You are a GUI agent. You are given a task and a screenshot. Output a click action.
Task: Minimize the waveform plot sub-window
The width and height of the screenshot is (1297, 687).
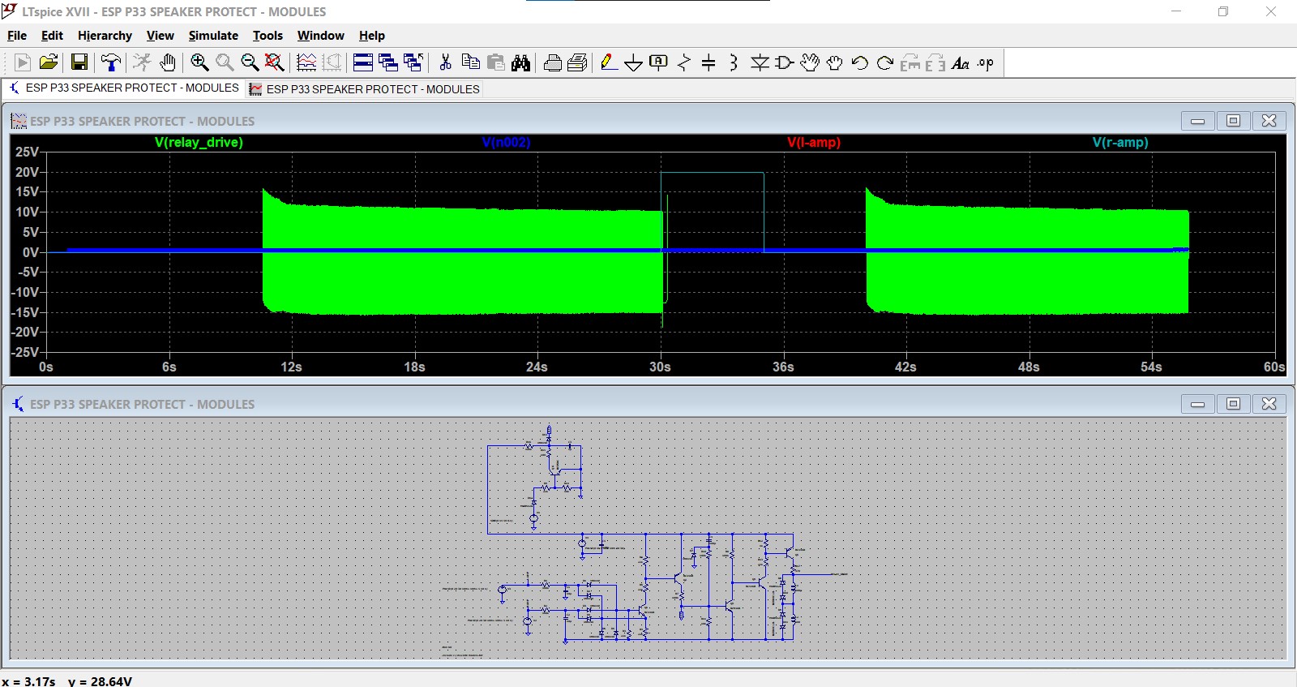[1197, 121]
